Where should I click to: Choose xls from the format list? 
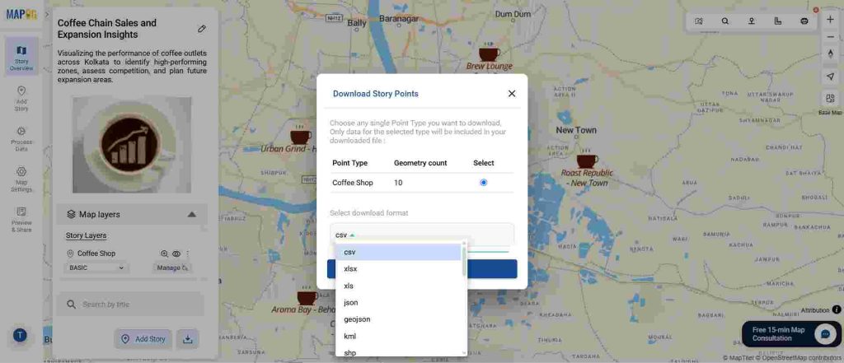pos(398,286)
